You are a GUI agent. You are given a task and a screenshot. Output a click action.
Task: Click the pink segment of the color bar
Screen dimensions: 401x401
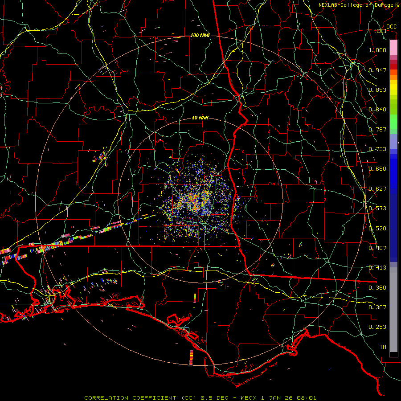tap(393, 48)
